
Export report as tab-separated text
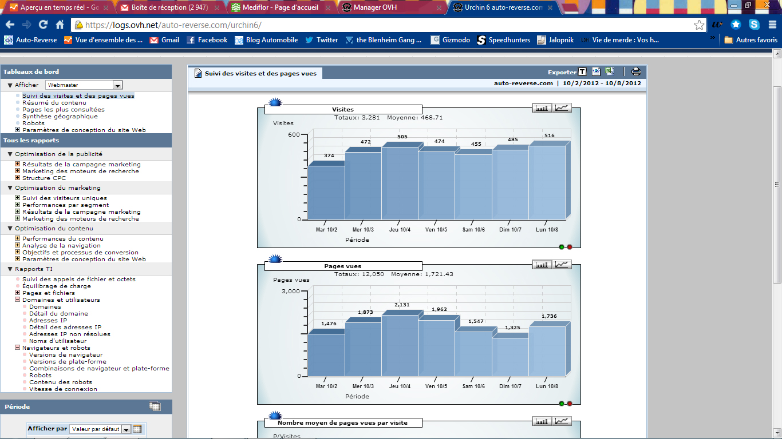582,72
